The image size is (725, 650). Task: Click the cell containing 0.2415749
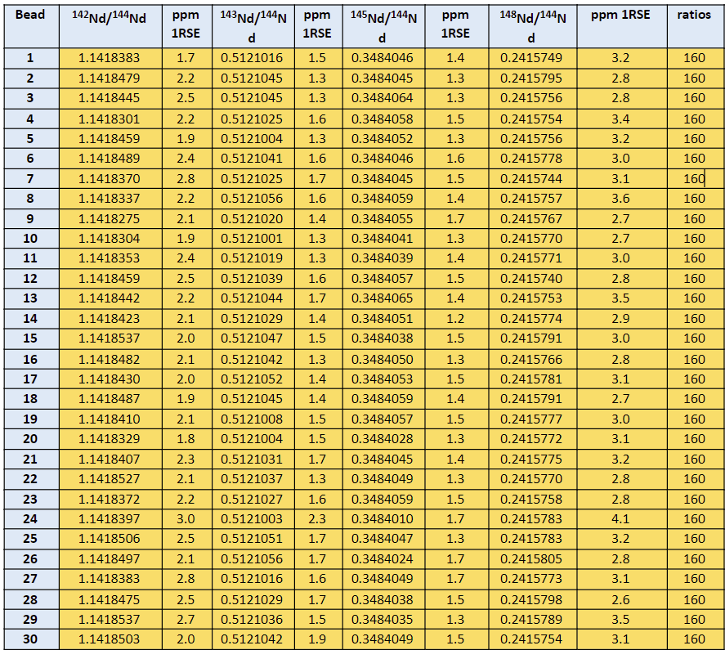click(533, 58)
